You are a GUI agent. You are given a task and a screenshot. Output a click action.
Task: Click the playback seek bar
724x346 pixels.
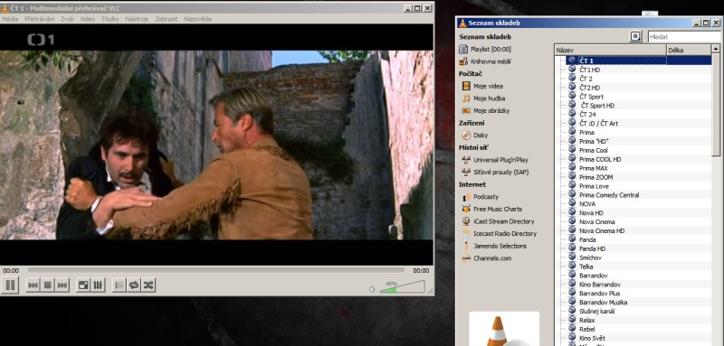pyautogui.click(x=215, y=270)
